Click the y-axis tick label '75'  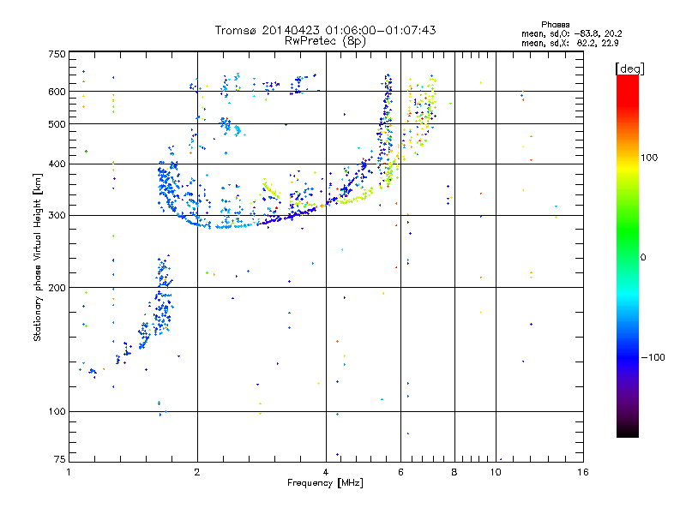tap(60, 459)
